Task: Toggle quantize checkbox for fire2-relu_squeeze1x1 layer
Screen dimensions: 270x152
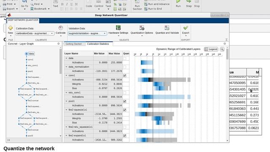Action: [125, 127]
